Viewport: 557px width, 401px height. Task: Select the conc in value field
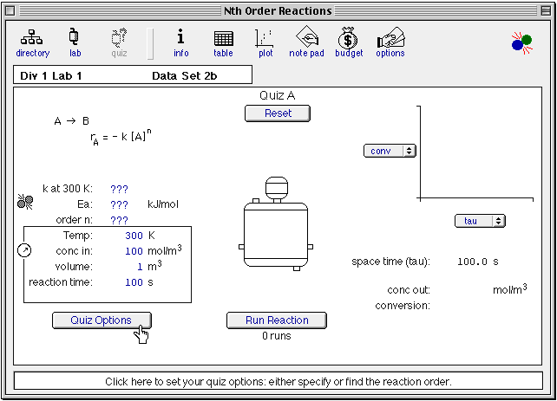134,251
